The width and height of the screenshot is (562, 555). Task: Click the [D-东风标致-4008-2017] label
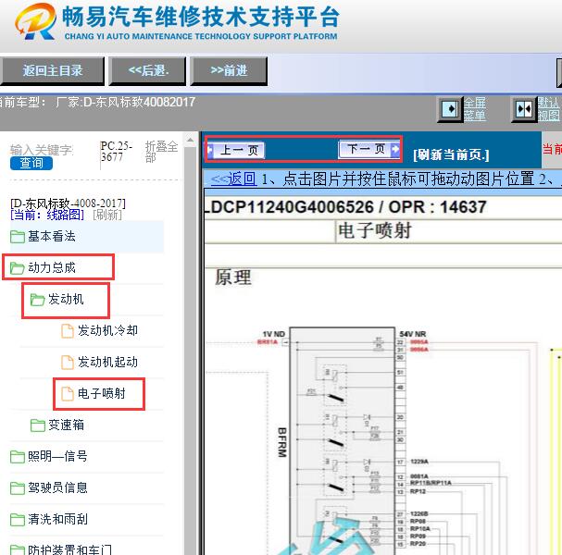point(68,203)
